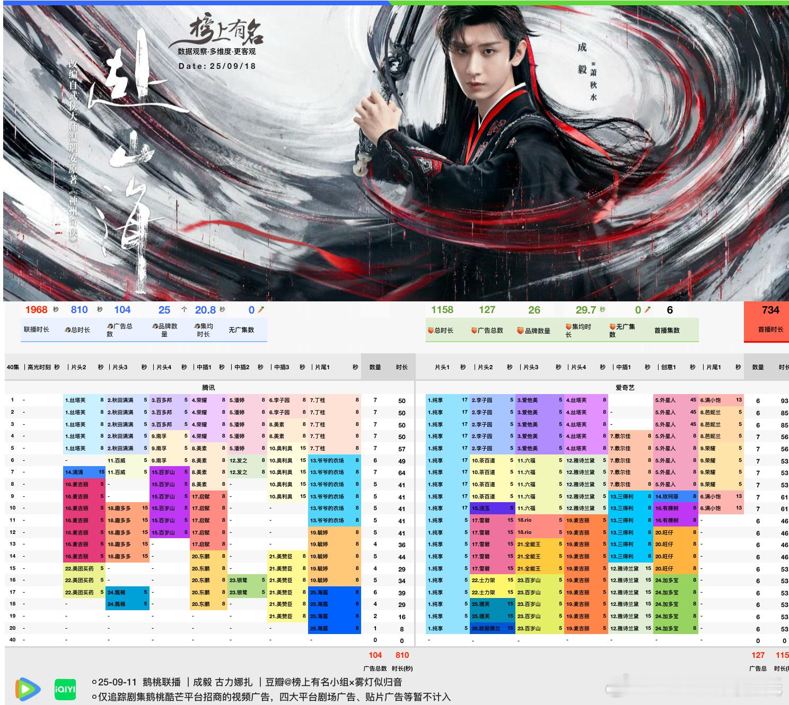Click the green 1158 total duration value
This screenshot has width=789, height=705.
[442, 310]
